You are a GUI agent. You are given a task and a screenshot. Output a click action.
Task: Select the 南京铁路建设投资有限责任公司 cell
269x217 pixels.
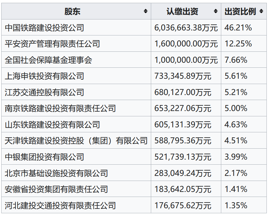[76, 108]
